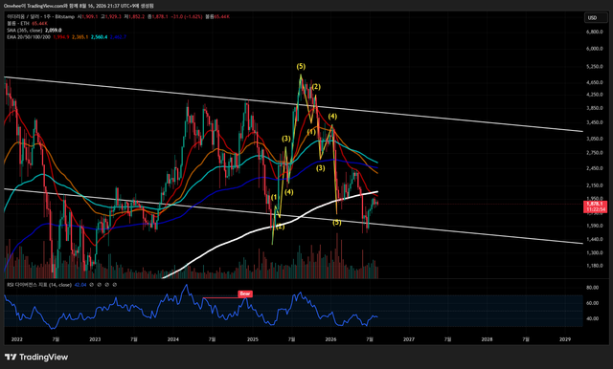Click the snapshot creation header text at the top

tap(79, 6)
